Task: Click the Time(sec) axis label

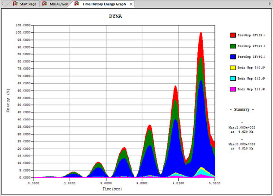Action: 112,189
